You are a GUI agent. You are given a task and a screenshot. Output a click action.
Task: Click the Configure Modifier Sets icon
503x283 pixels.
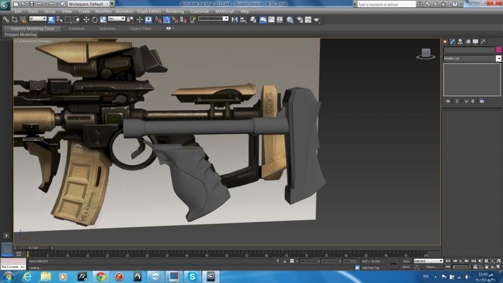pos(482,101)
